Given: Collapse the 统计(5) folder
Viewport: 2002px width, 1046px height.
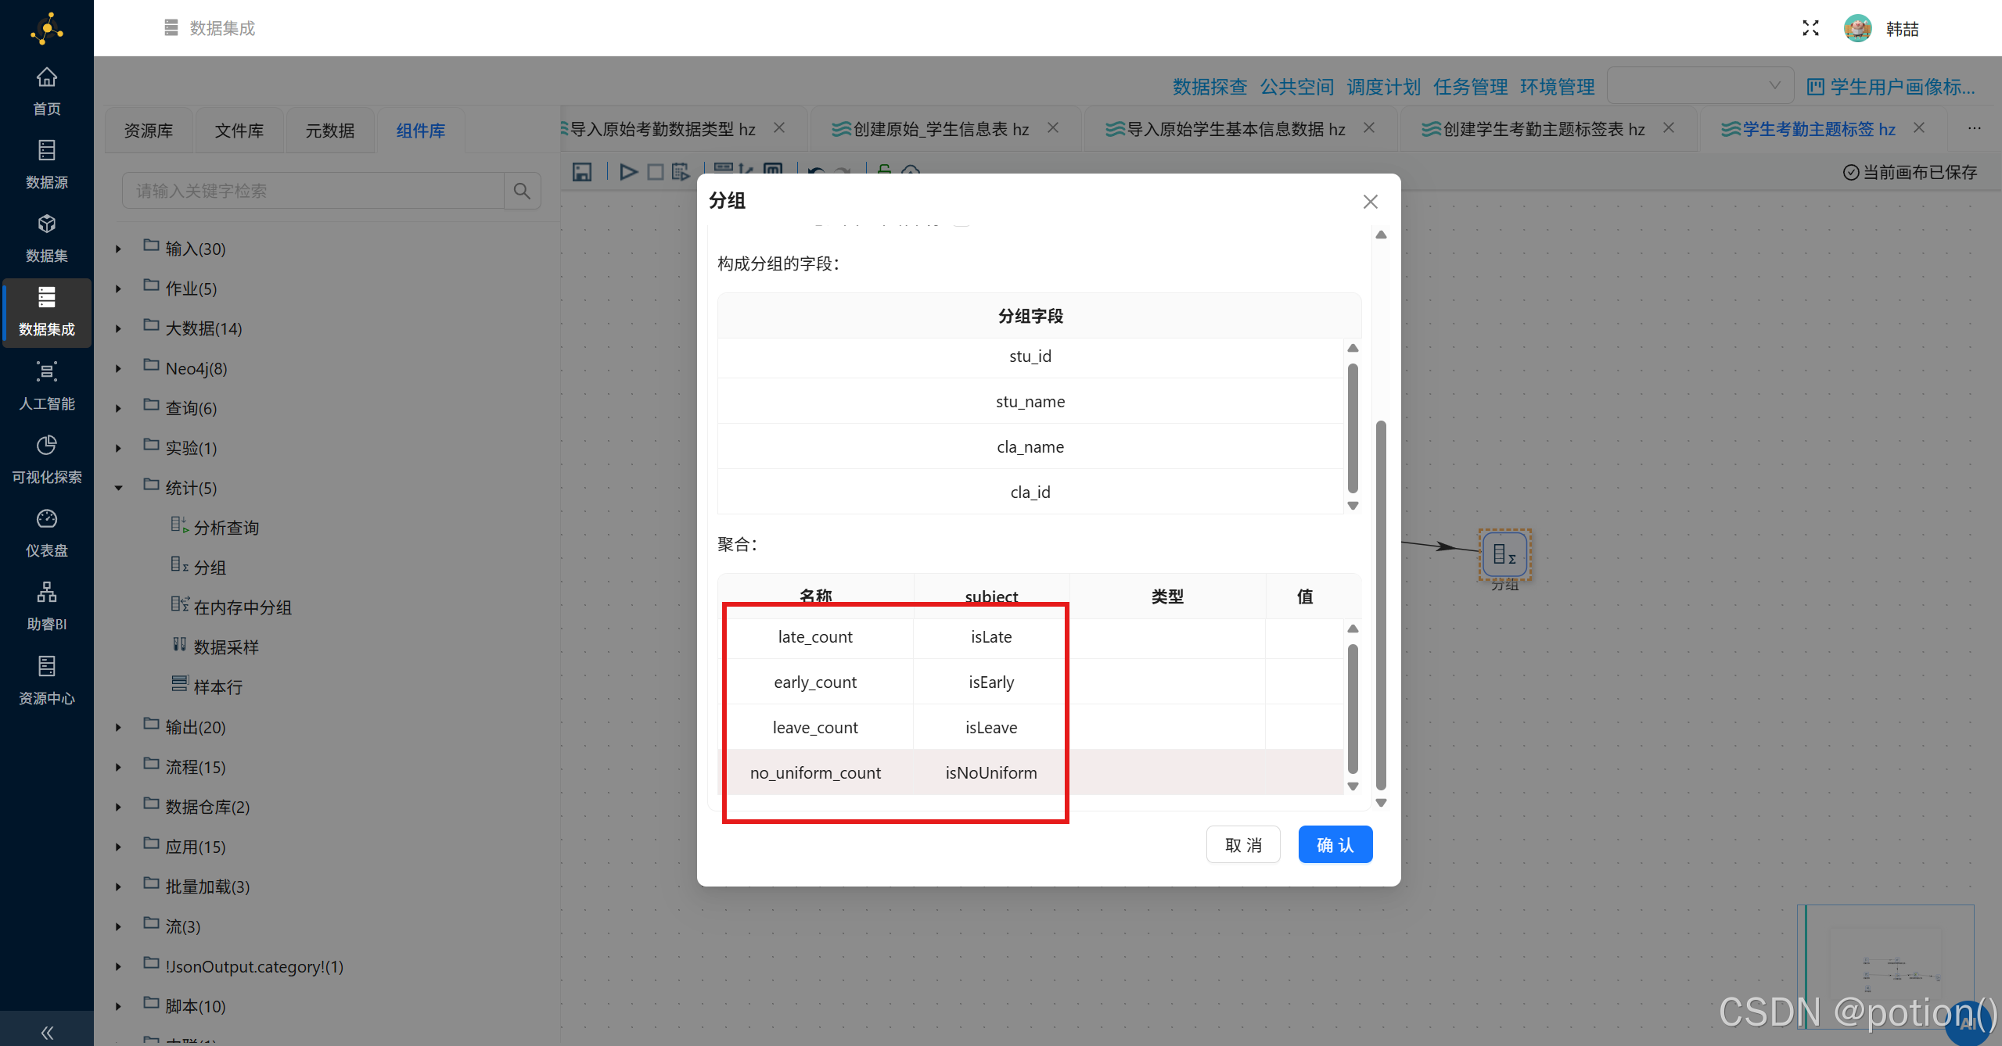Looking at the screenshot, I should pyautogui.click(x=118, y=488).
